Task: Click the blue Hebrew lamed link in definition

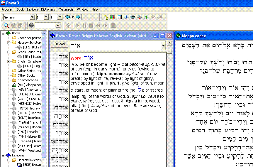Action: click(140, 89)
